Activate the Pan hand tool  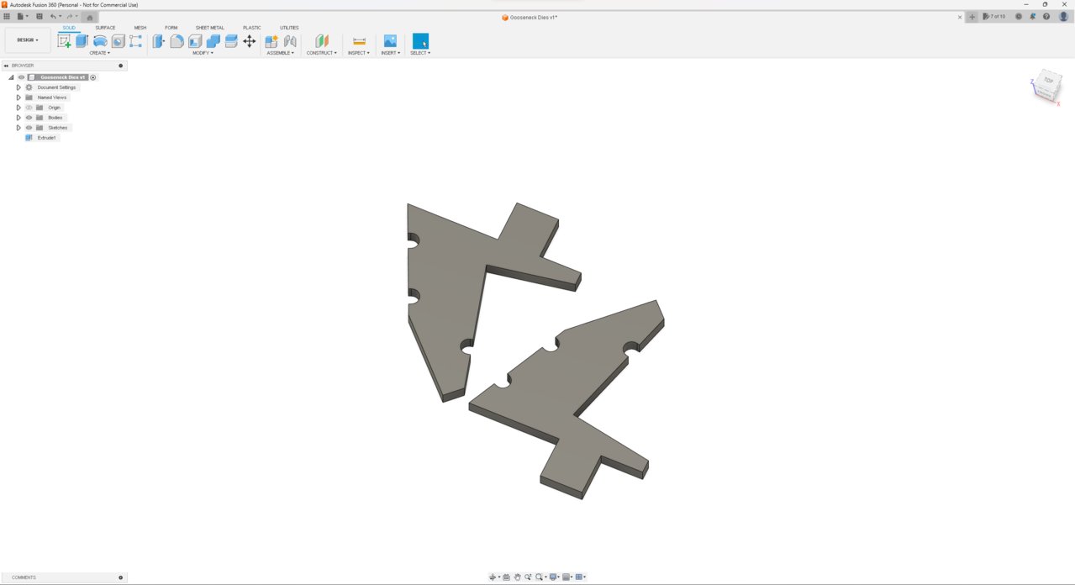tap(517, 577)
